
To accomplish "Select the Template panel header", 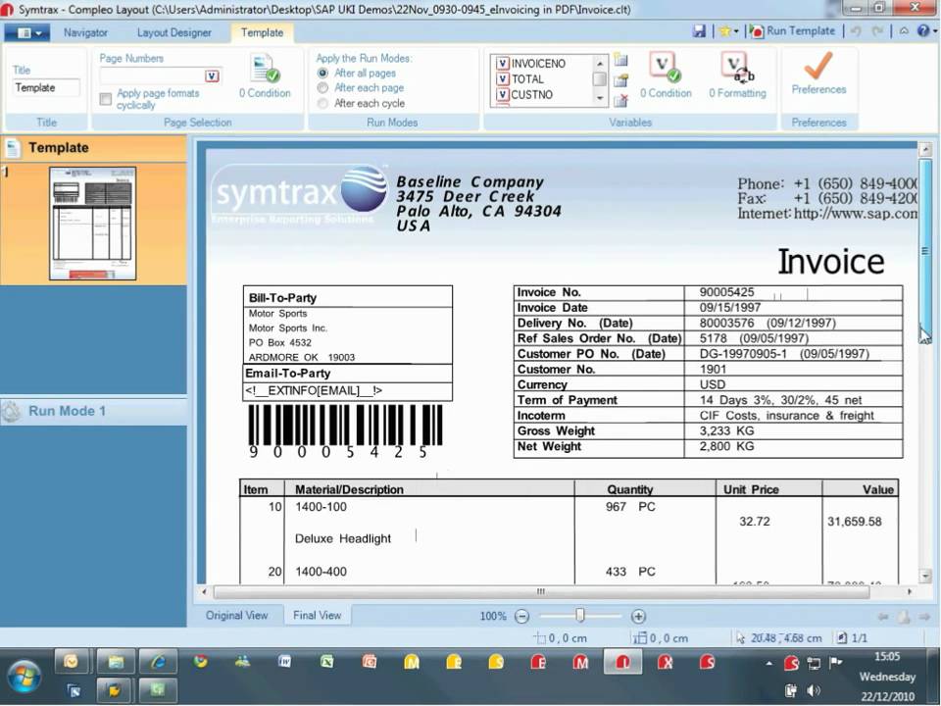I will tap(94, 148).
